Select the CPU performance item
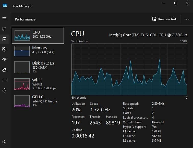193x148 pixels. pyautogui.click(x=38, y=36)
